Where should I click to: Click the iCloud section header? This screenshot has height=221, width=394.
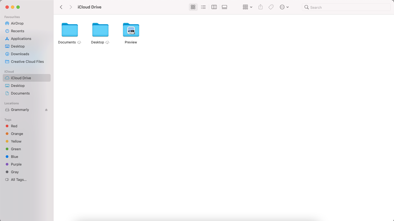coord(9,72)
